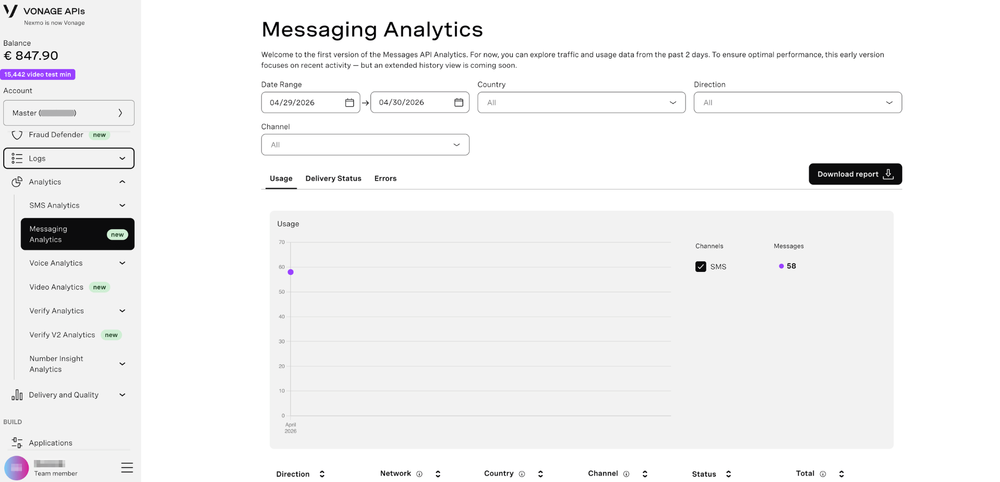Viewport: 1000px width, 482px height.
Task: Click the Vonage V logo
Action: click(x=10, y=11)
